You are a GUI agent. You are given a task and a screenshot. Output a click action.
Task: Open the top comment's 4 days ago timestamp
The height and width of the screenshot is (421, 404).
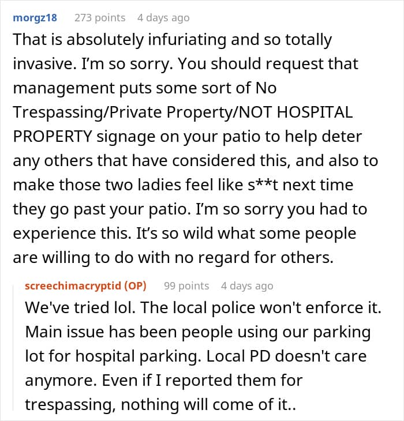(x=163, y=18)
